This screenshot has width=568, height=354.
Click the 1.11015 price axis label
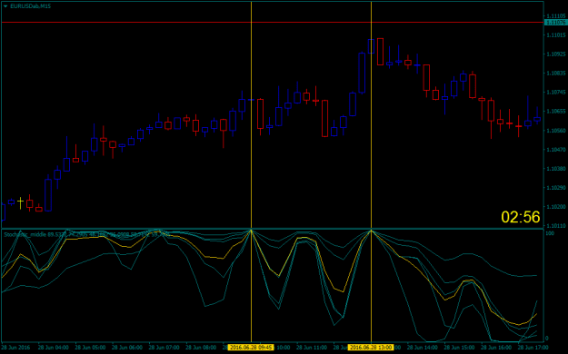click(x=556, y=35)
